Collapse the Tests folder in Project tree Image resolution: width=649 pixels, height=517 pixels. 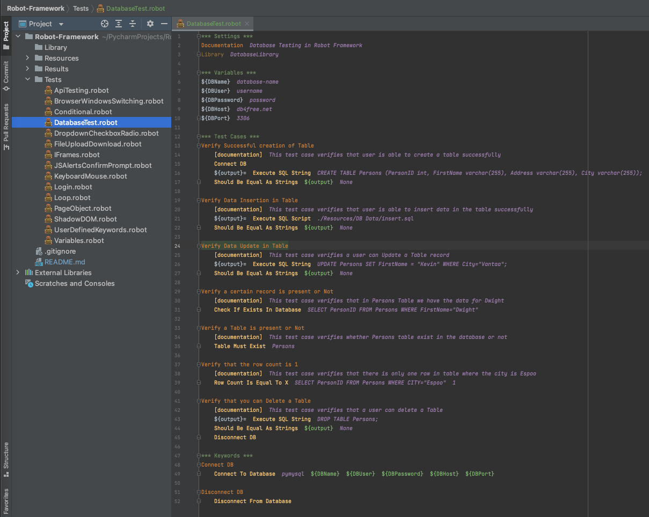(27, 79)
